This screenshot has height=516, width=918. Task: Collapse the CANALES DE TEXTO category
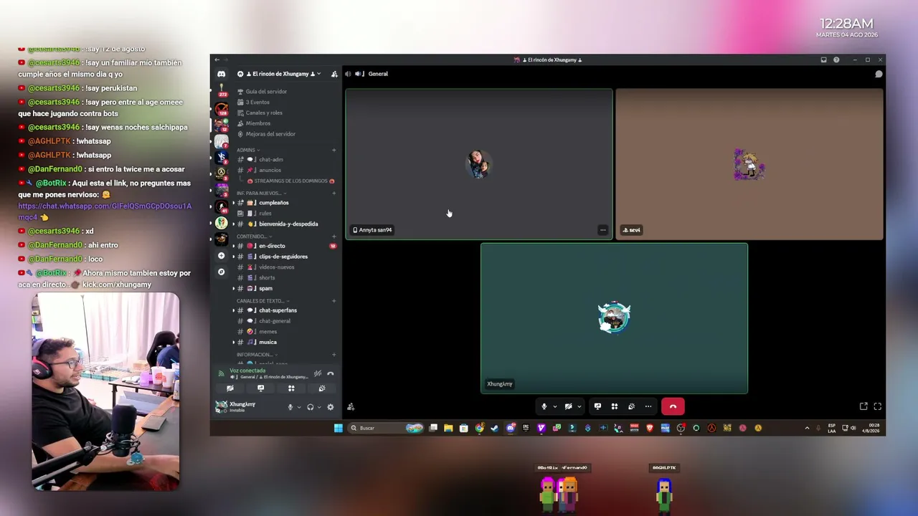263,300
